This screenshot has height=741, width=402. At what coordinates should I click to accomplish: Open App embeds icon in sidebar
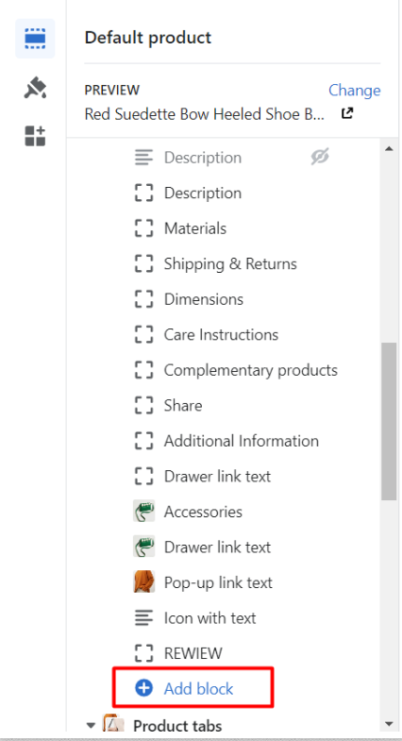tap(35, 136)
